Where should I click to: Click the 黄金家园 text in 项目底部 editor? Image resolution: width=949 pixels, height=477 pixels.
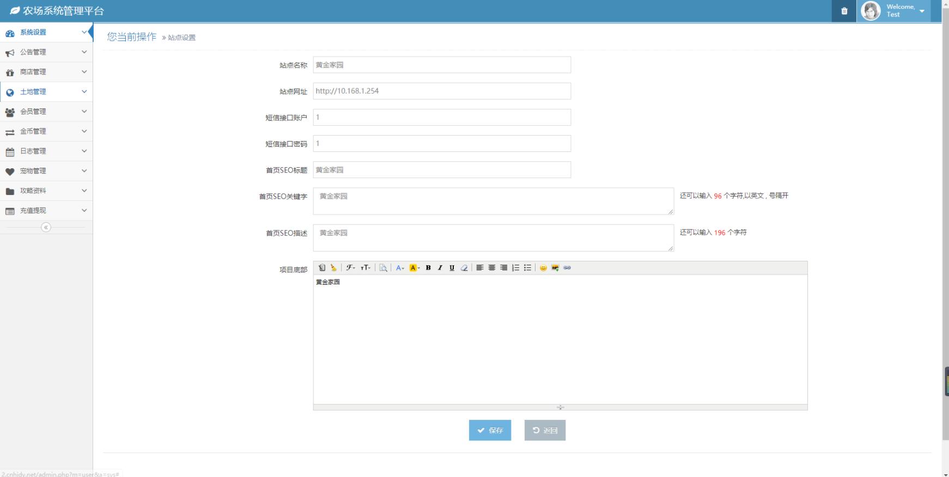[x=328, y=282]
